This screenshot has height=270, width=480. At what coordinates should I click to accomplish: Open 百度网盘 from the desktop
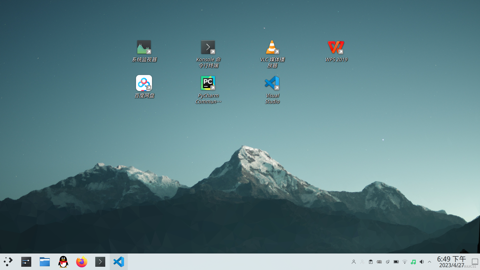coord(144,83)
